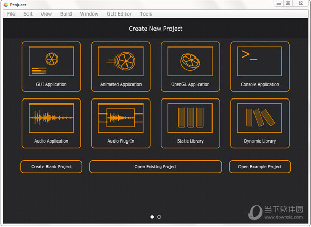
Task: Open the File menu
Action: (x=11, y=14)
